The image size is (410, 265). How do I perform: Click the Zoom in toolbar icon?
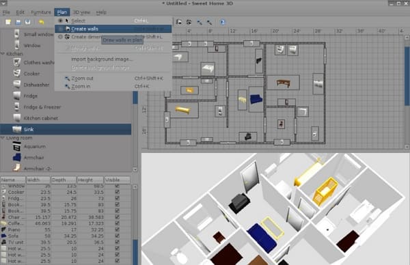pyautogui.click(x=210, y=23)
